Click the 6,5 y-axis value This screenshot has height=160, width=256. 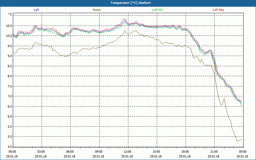point(10,107)
